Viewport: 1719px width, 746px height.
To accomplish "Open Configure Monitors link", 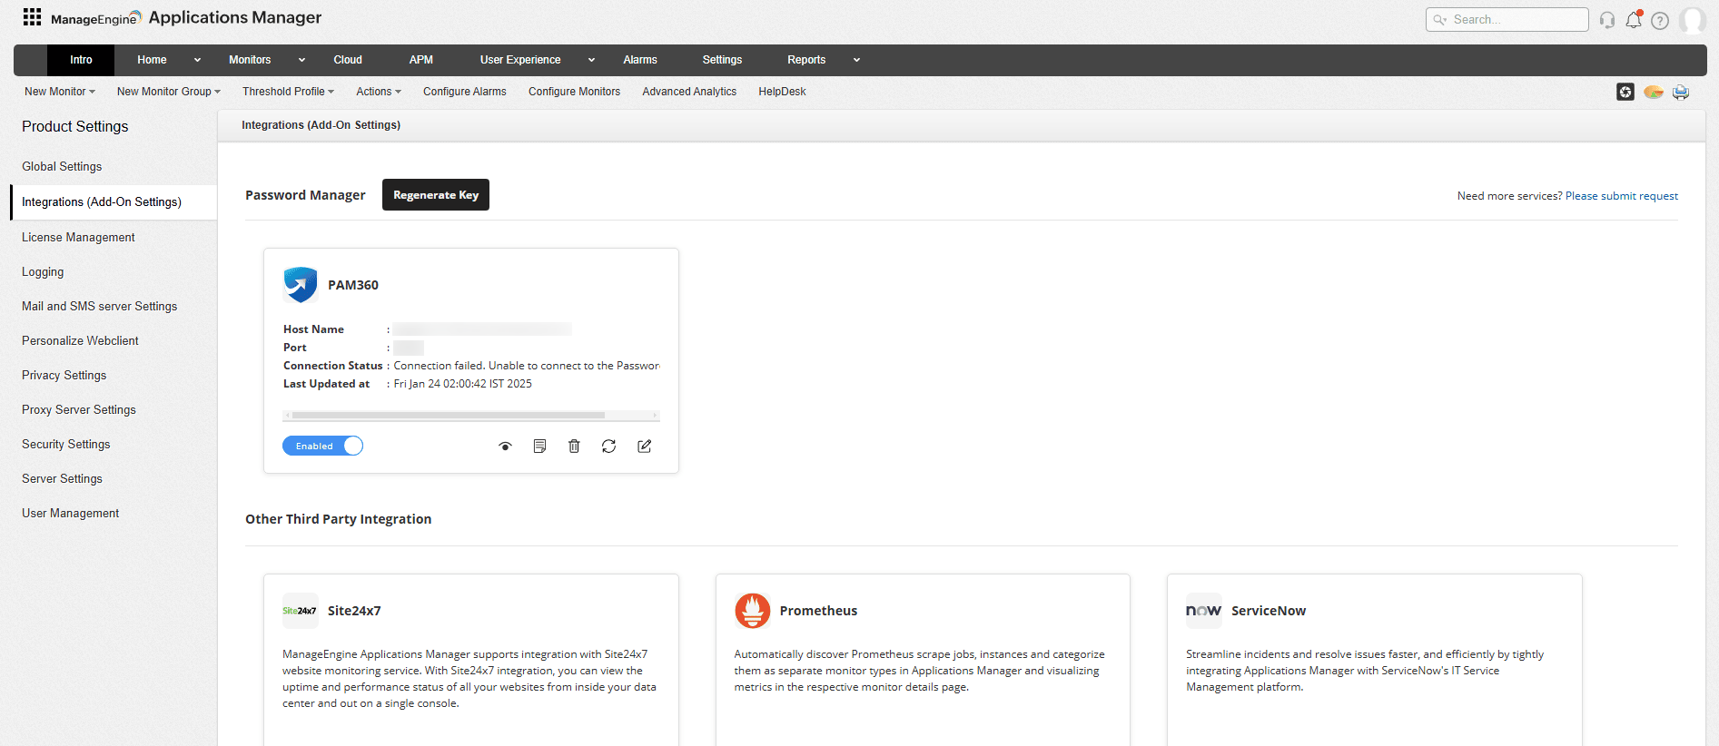I will (x=574, y=92).
